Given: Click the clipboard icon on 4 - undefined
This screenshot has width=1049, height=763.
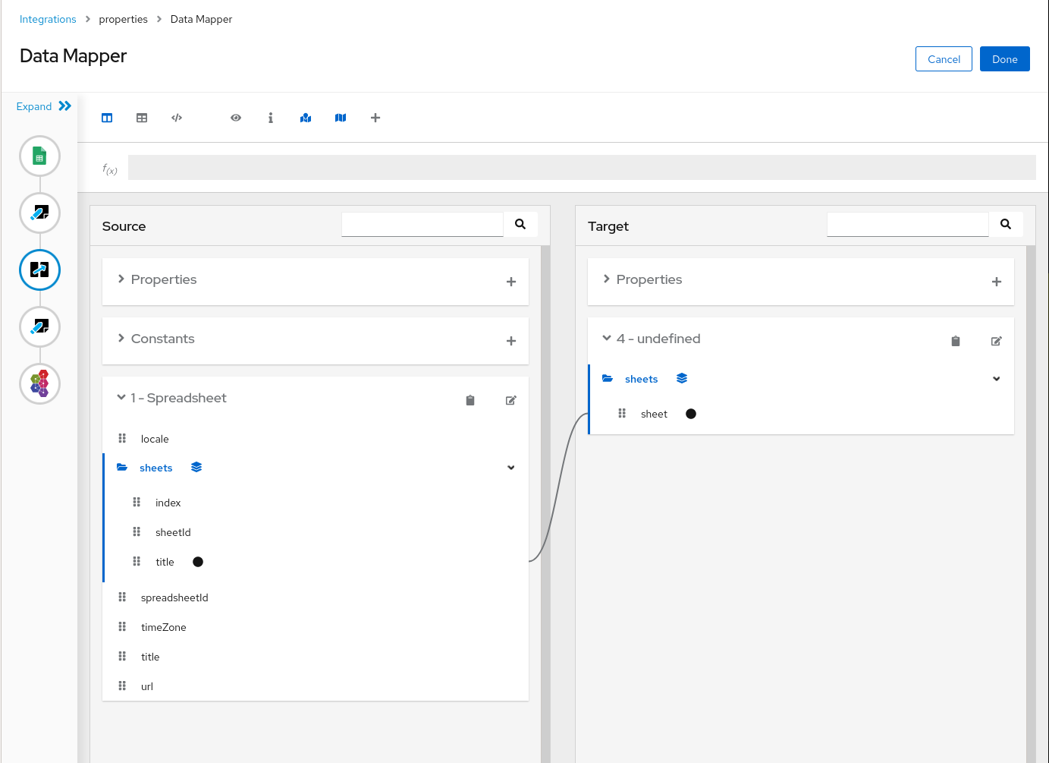Looking at the screenshot, I should (956, 341).
